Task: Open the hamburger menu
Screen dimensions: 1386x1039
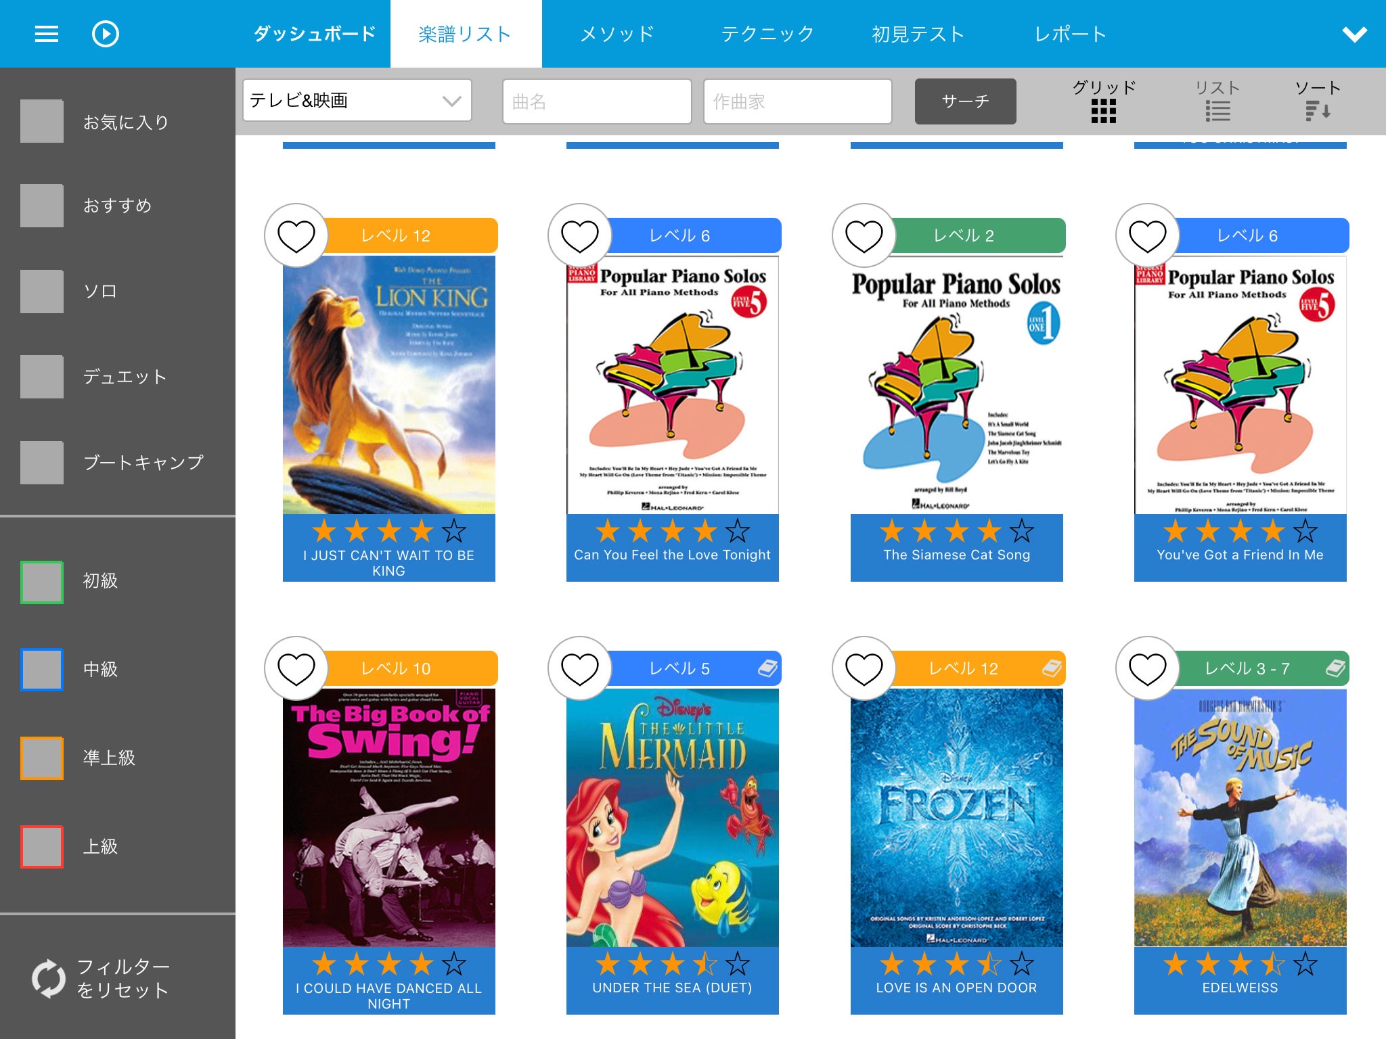Action: [45, 34]
